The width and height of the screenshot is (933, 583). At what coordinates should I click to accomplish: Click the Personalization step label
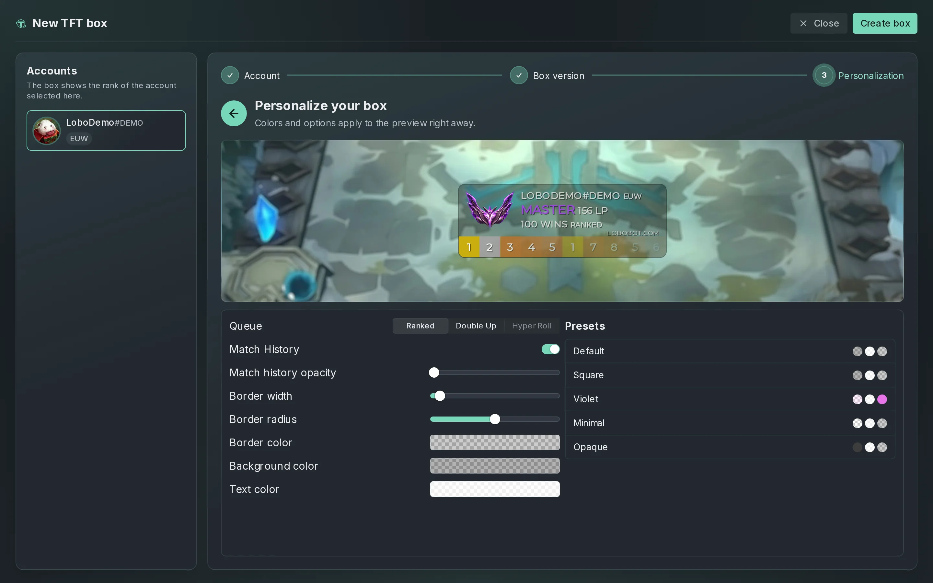pos(870,75)
